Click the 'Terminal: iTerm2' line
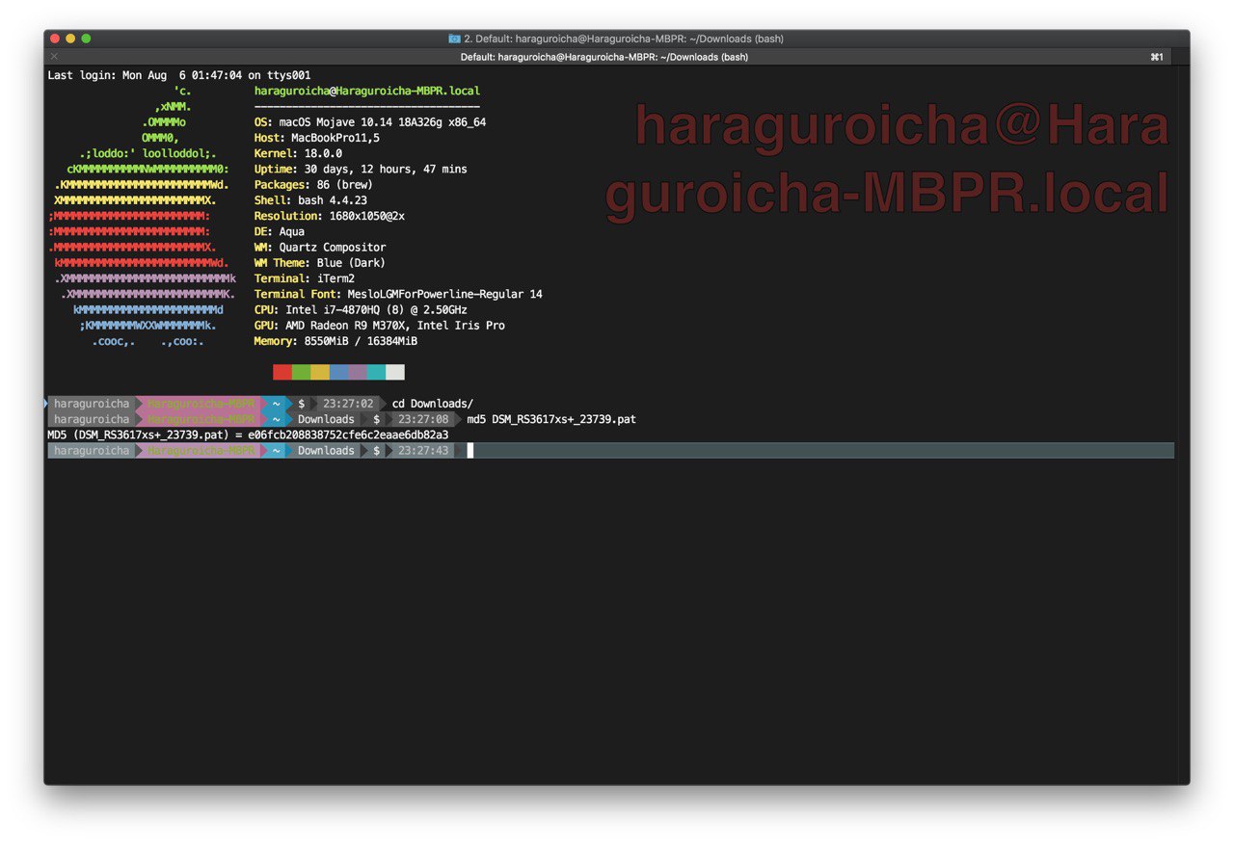This screenshot has width=1234, height=843. coord(305,278)
